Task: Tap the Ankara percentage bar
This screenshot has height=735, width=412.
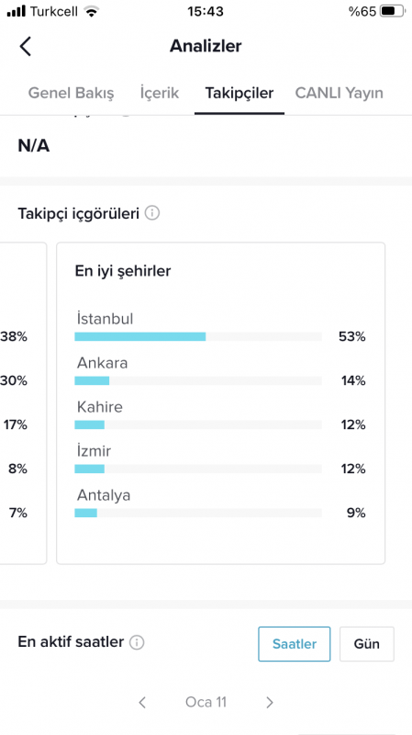Action: point(198,380)
